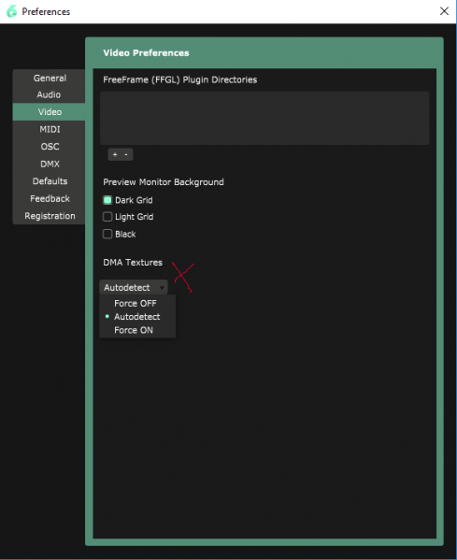Image resolution: width=457 pixels, height=560 pixels.
Task: Open the Defaults preferences tab
Action: click(x=50, y=181)
